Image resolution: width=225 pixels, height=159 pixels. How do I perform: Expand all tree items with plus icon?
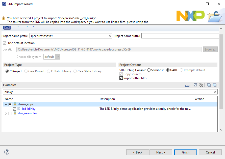209,85
